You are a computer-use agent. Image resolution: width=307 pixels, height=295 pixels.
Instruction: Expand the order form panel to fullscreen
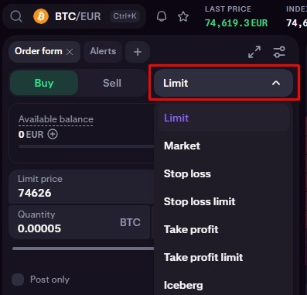254,52
